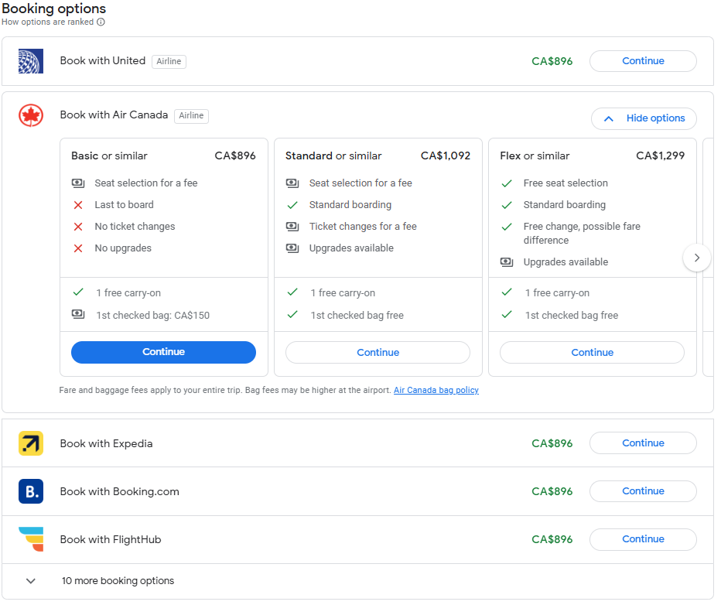Click the United airline logo icon
This screenshot has width=721, height=605.
(31, 61)
